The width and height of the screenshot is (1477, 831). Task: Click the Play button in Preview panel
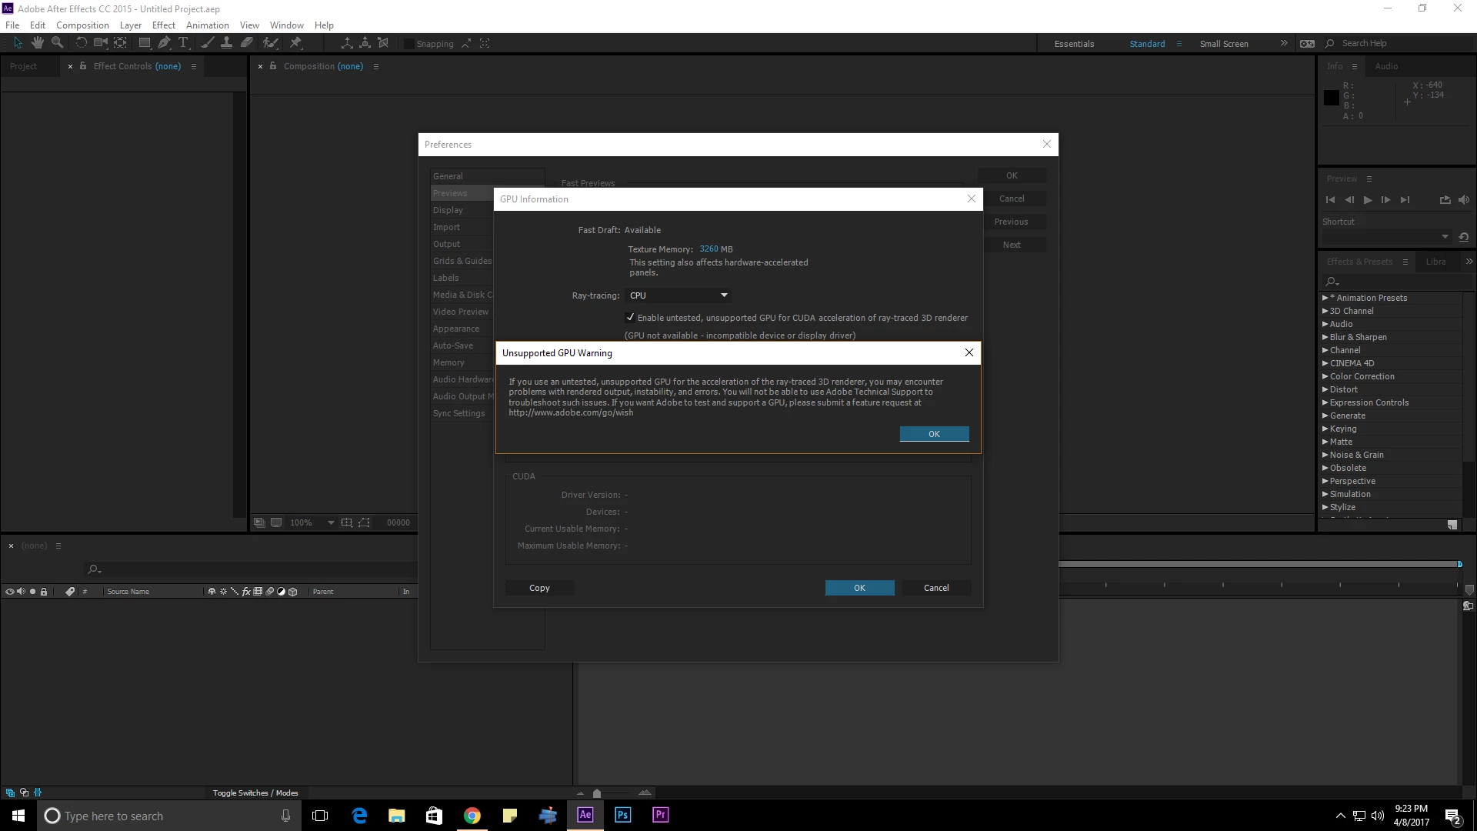[x=1368, y=200]
